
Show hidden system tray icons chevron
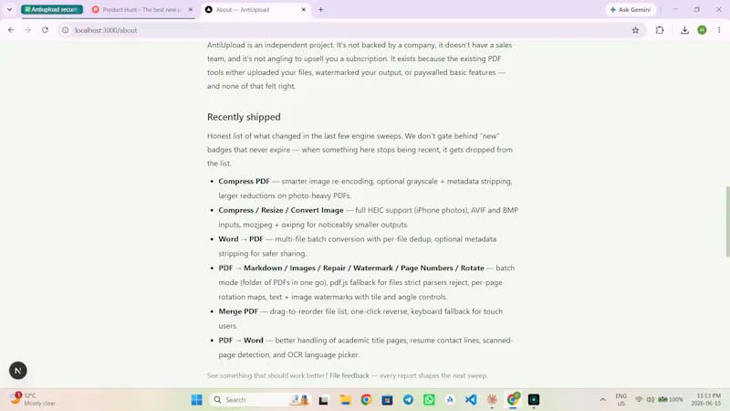tap(603, 400)
